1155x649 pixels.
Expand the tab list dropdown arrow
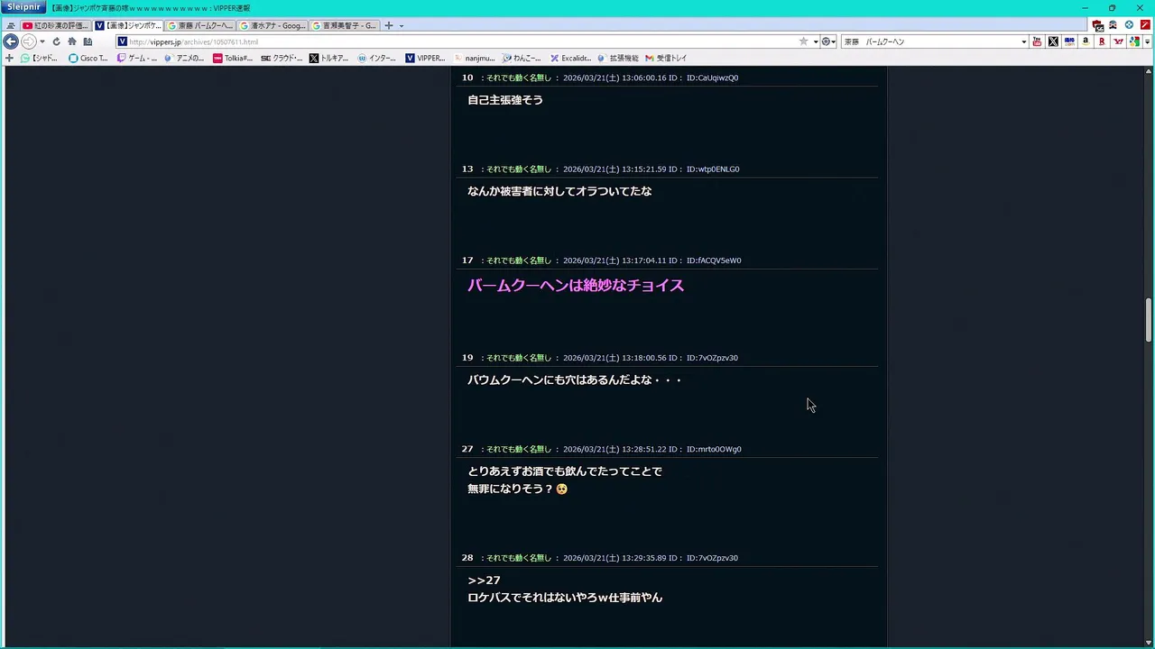[402, 26]
